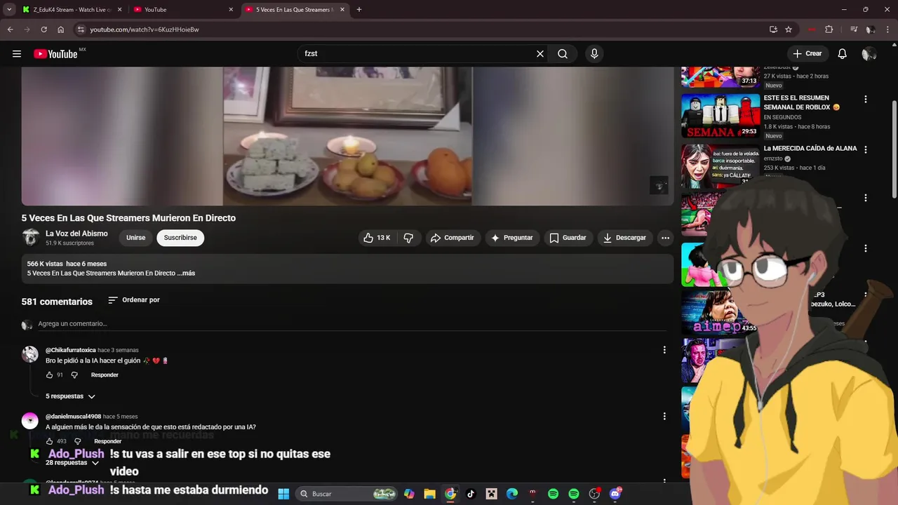This screenshot has height=505, width=898.
Task: Open Windows Start menu
Action: (283, 494)
